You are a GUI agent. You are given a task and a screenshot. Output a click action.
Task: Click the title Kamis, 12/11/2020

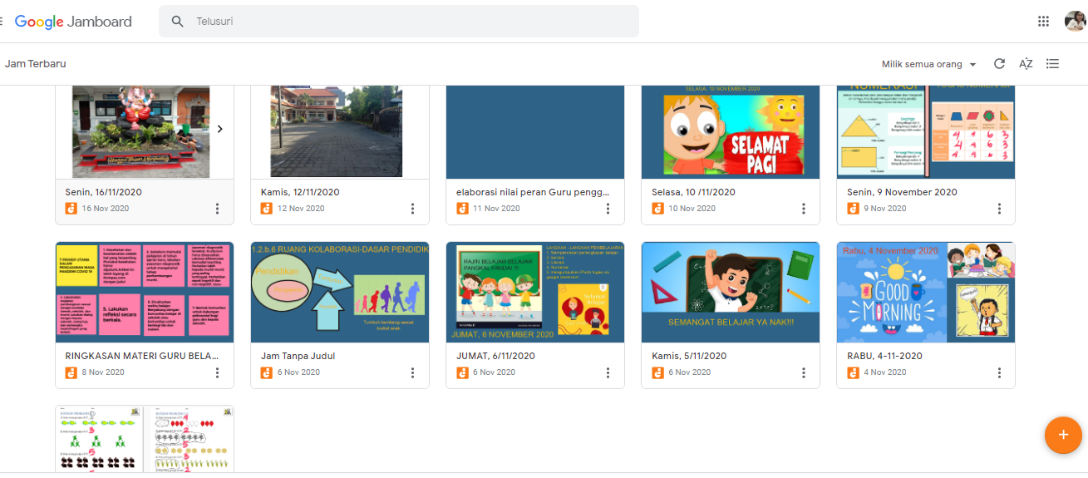(x=300, y=192)
